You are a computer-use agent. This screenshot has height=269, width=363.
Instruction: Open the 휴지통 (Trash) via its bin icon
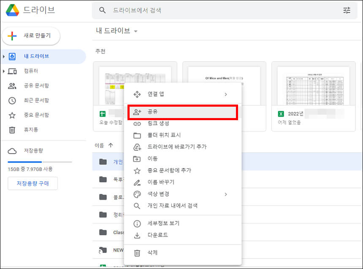(13, 129)
